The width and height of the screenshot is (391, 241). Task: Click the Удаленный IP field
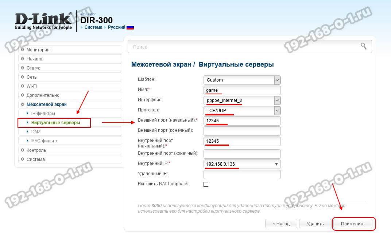242,174
